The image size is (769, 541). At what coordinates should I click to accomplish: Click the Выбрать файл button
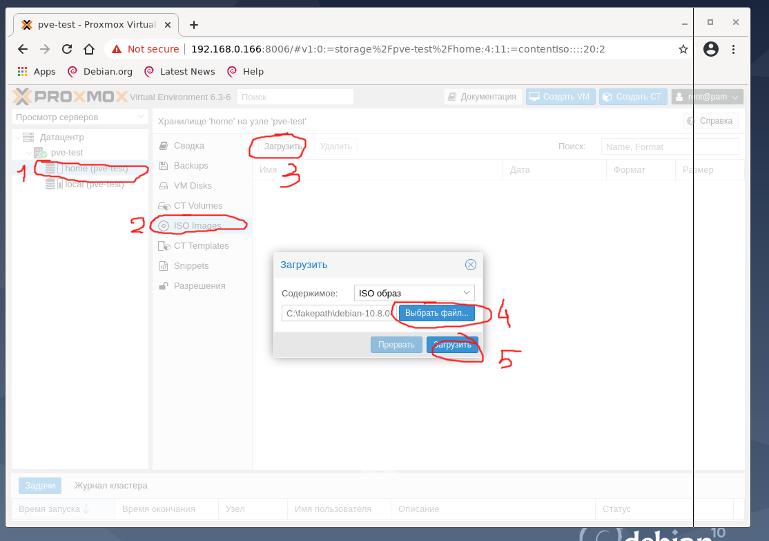click(x=436, y=313)
